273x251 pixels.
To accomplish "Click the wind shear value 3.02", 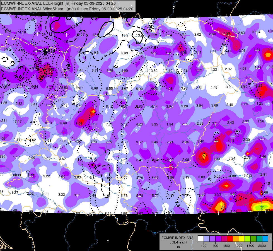I will click(x=198, y=35).
